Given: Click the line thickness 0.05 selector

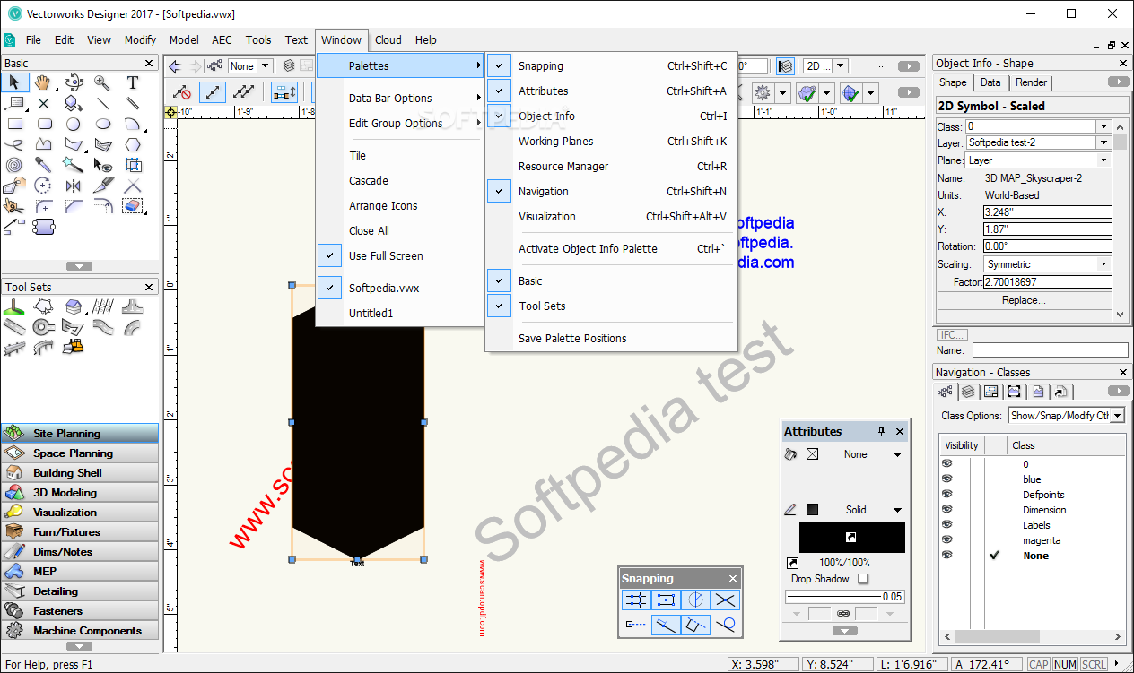Looking at the screenshot, I should click(845, 596).
